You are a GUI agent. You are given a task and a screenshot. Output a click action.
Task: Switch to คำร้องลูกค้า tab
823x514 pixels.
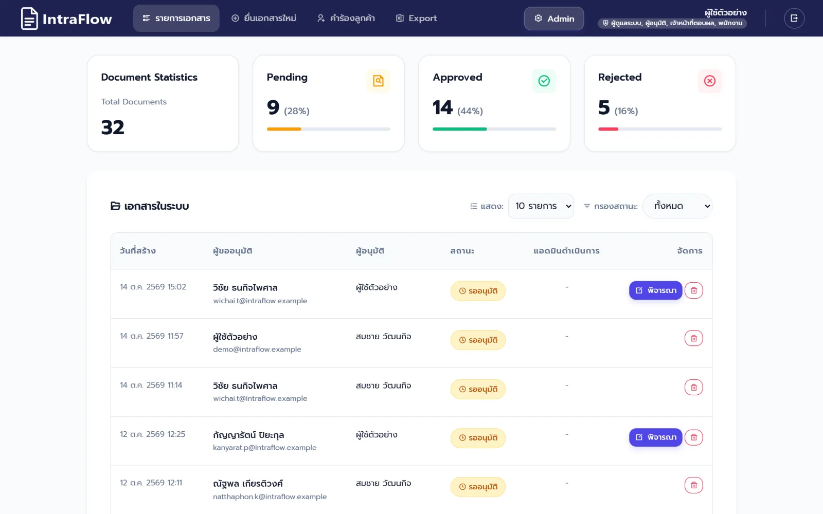click(x=346, y=19)
